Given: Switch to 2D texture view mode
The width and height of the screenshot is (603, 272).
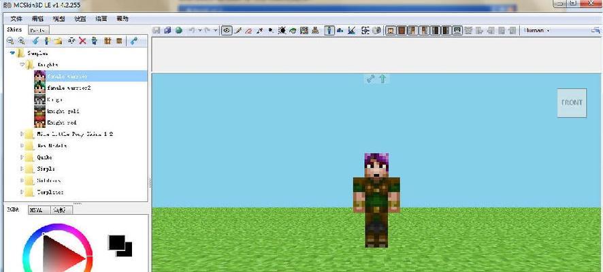Looking at the screenshot, I should point(340,31).
